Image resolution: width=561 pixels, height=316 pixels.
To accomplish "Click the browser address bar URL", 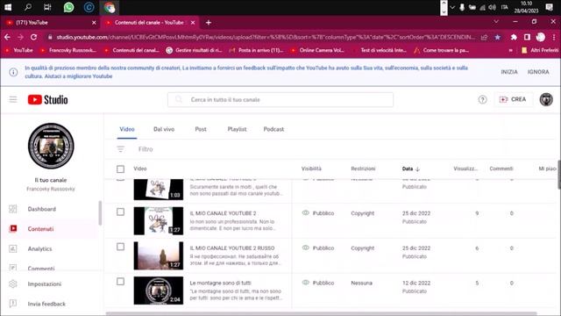I will click(x=266, y=37).
